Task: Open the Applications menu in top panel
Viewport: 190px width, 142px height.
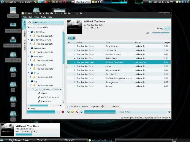Action: tap(11, 2)
